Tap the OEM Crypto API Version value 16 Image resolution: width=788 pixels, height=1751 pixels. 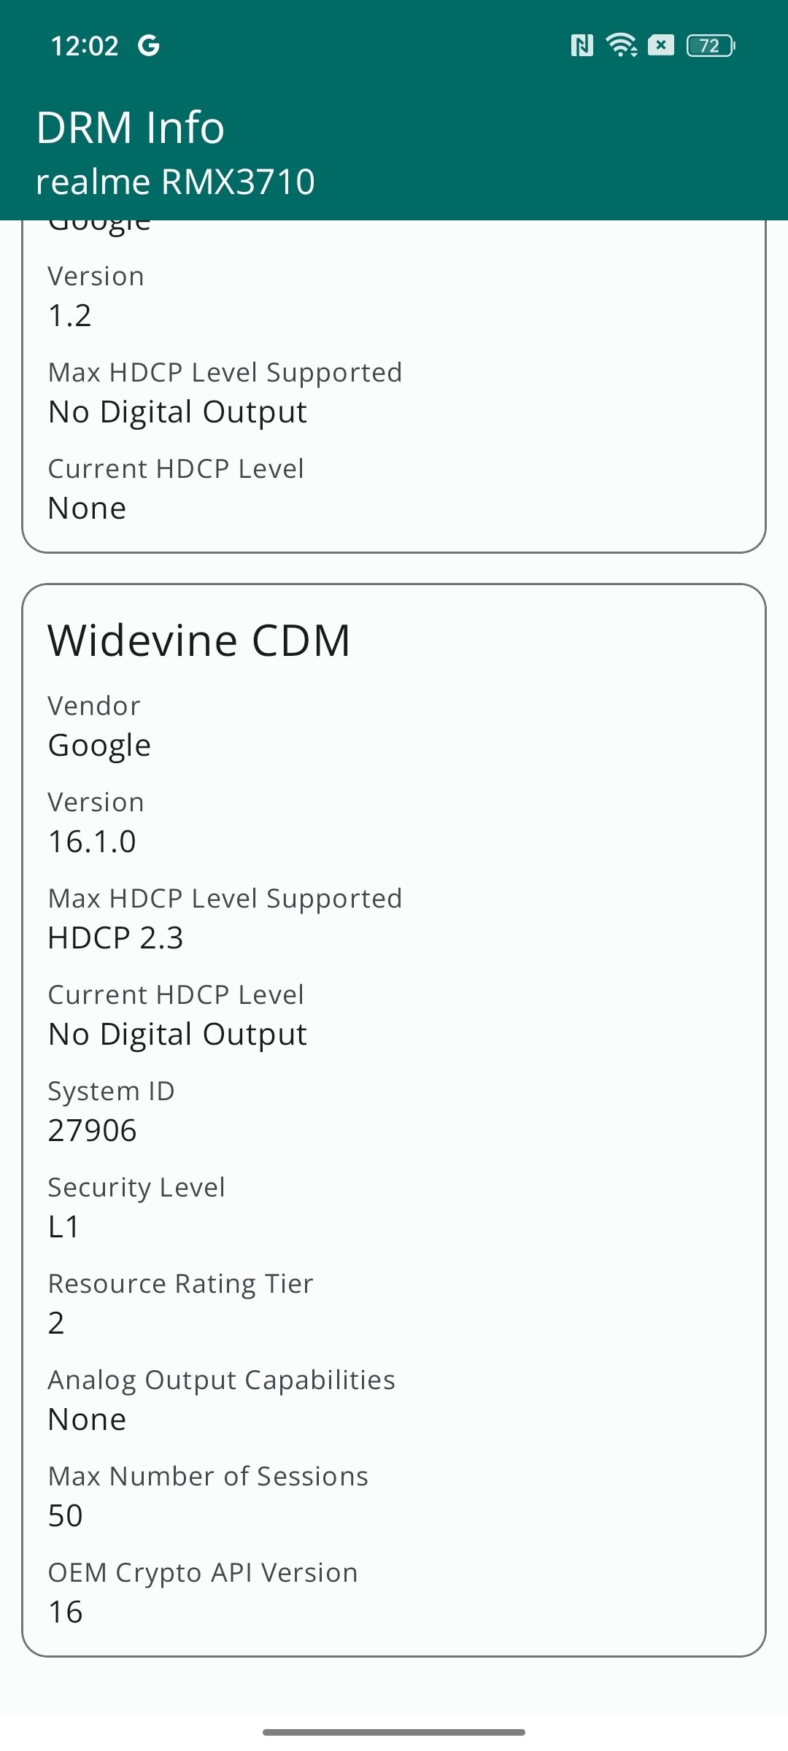click(66, 1612)
